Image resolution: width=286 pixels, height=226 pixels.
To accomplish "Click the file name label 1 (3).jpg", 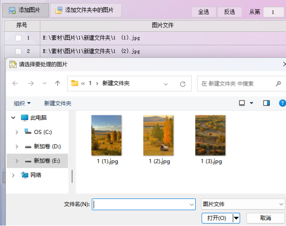I will [211, 162].
